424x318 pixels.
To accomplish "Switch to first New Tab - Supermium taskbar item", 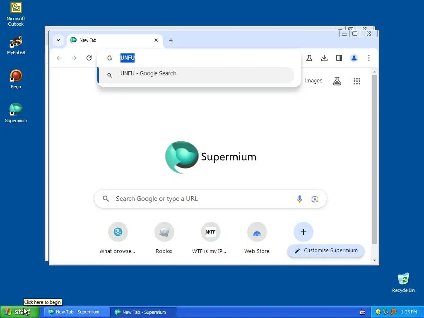I will (x=77, y=312).
